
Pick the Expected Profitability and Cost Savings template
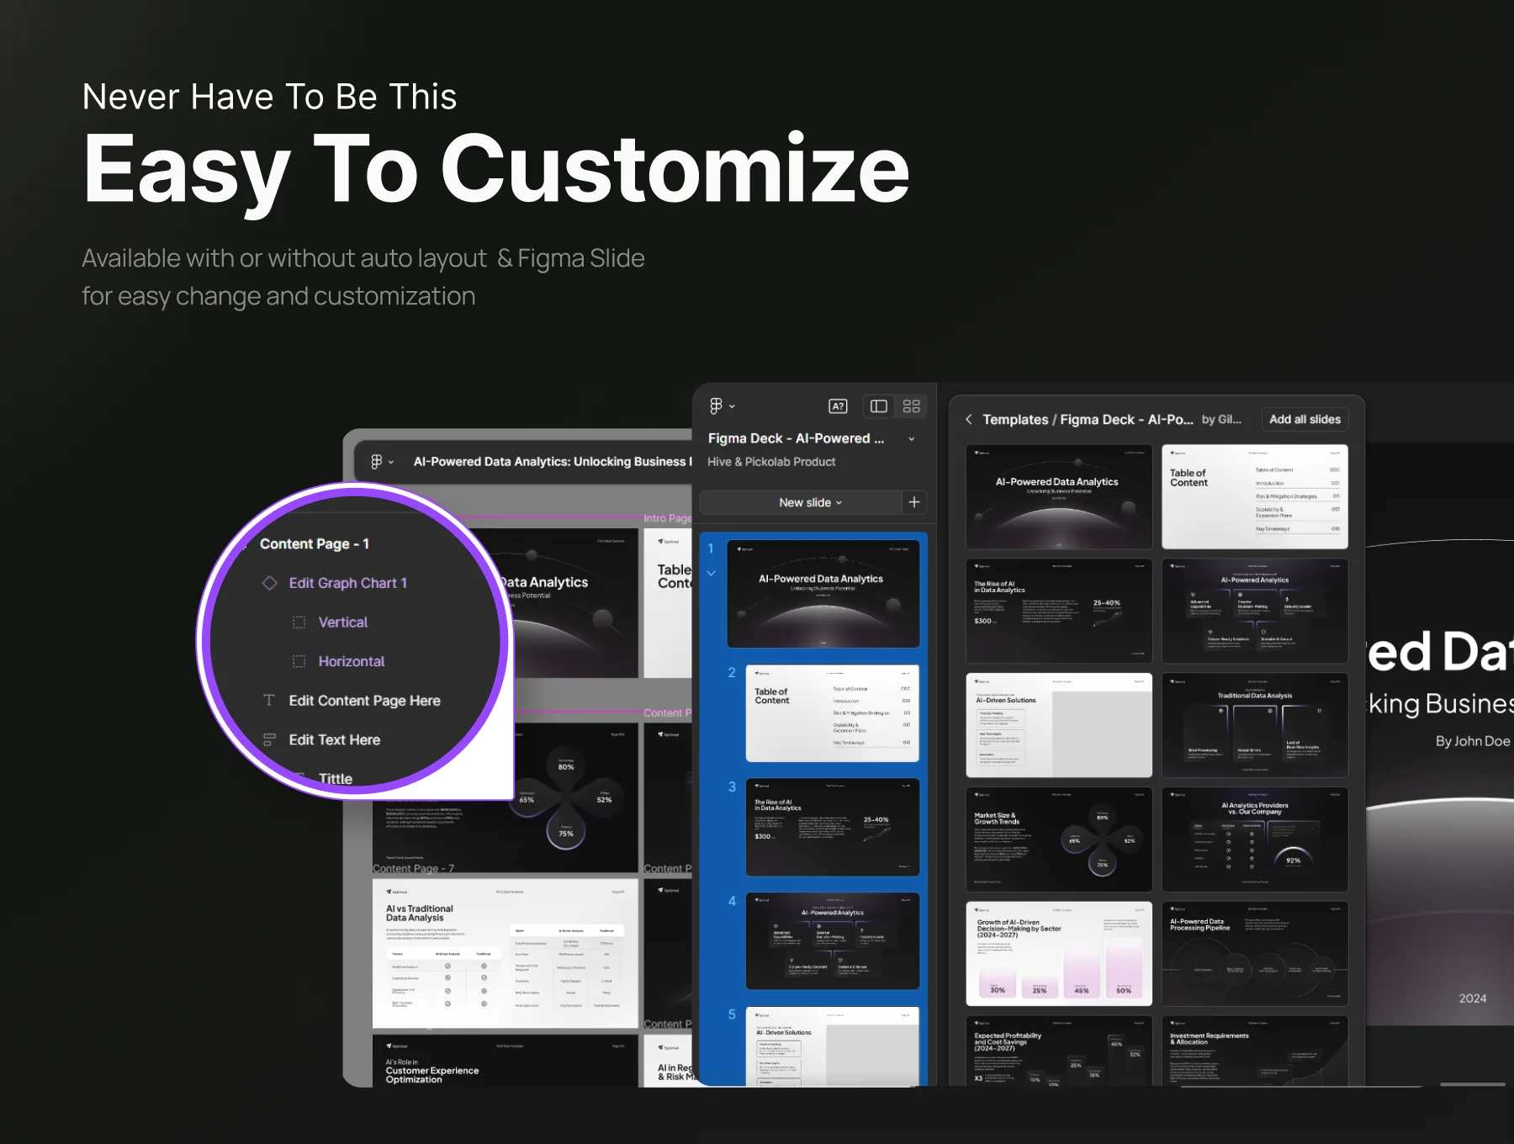[1059, 1051]
